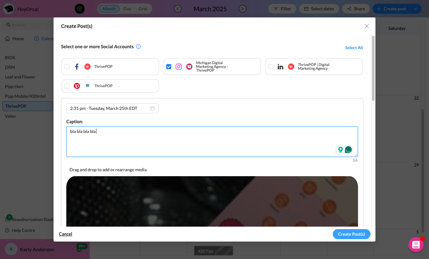The image size is (429, 259).
Task: Open the Pipp Hort calendar
Action: 14,87
